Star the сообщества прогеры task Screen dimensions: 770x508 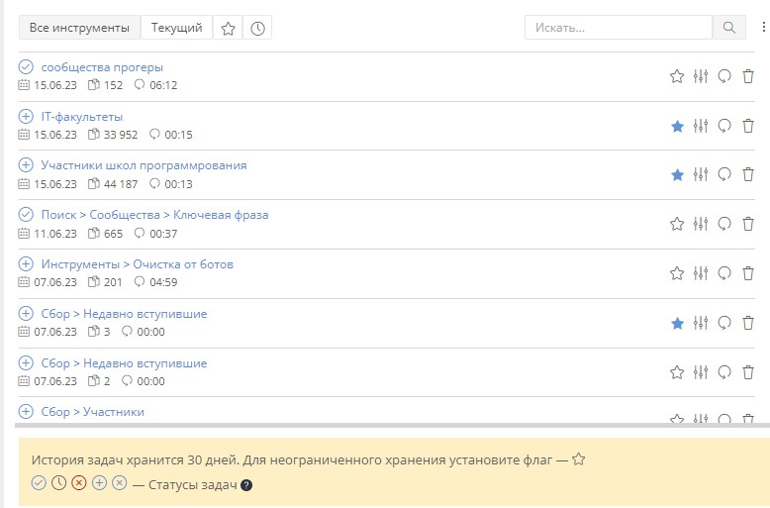click(x=677, y=76)
